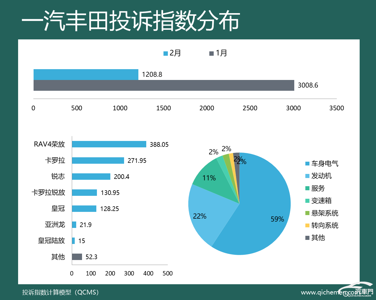Select the 皇冠 128.25 bar
376x300 pixels.
click(84, 209)
